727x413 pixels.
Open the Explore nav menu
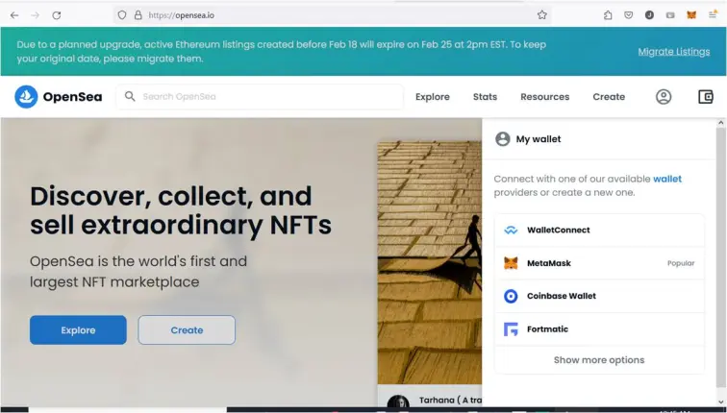433,97
